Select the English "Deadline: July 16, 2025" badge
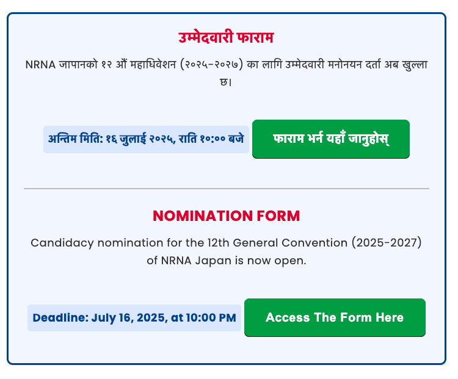The width and height of the screenshot is (458, 379). (x=134, y=318)
